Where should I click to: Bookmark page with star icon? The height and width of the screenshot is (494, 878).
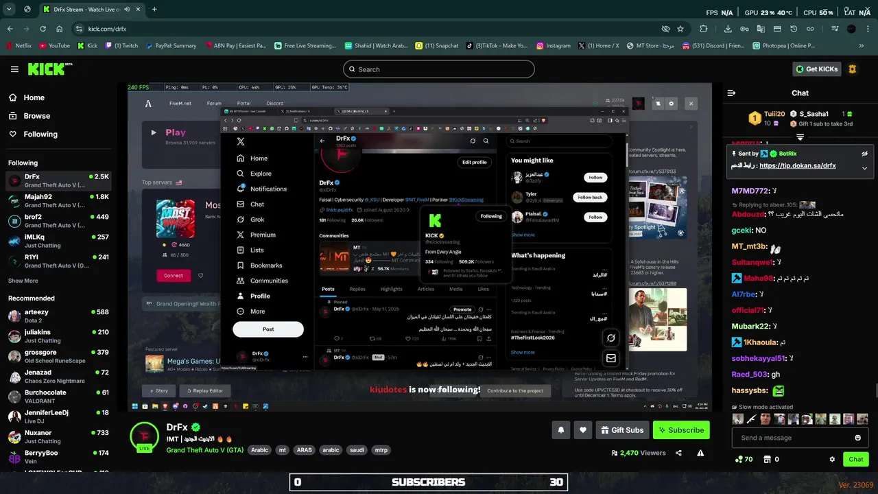pos(680,29)
